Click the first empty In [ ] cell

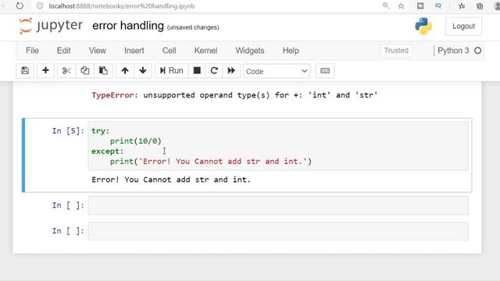point(278,205)
